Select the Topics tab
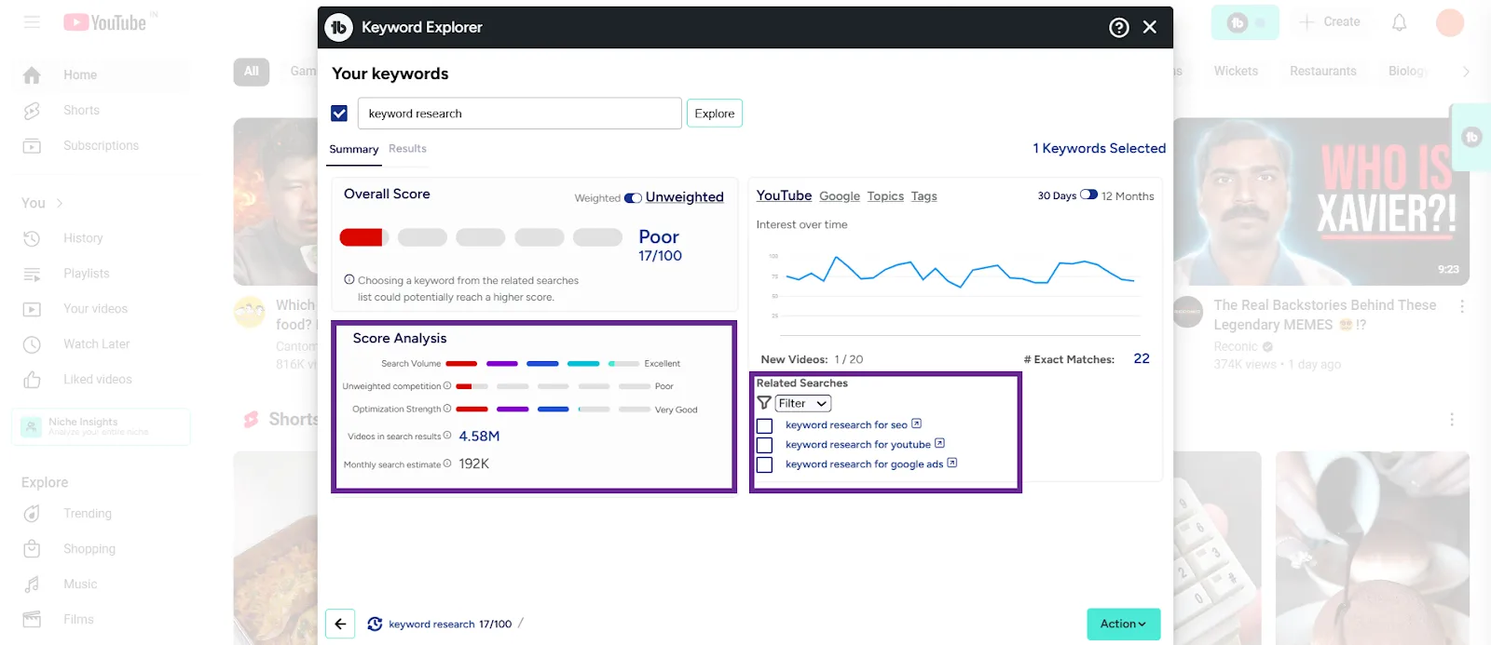 885,196
